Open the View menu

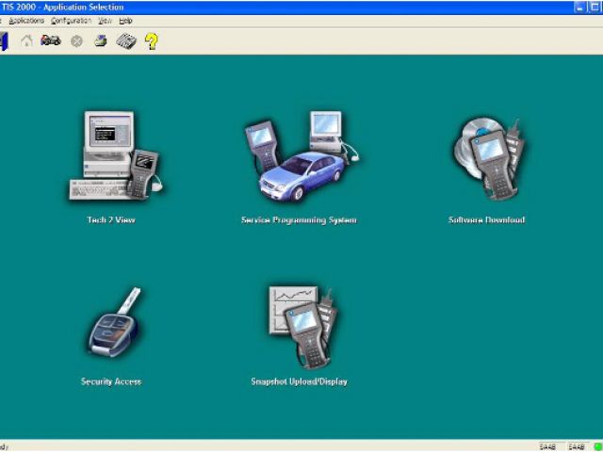point(105,21)
